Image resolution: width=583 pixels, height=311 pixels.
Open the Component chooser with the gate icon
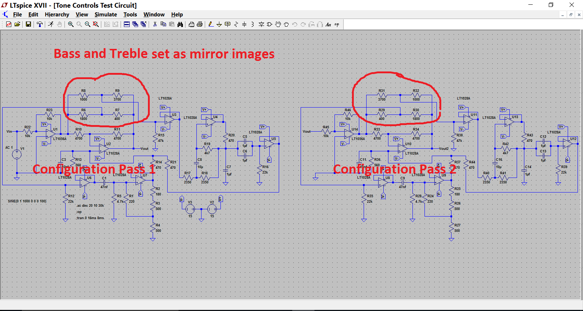pos(270,24)
